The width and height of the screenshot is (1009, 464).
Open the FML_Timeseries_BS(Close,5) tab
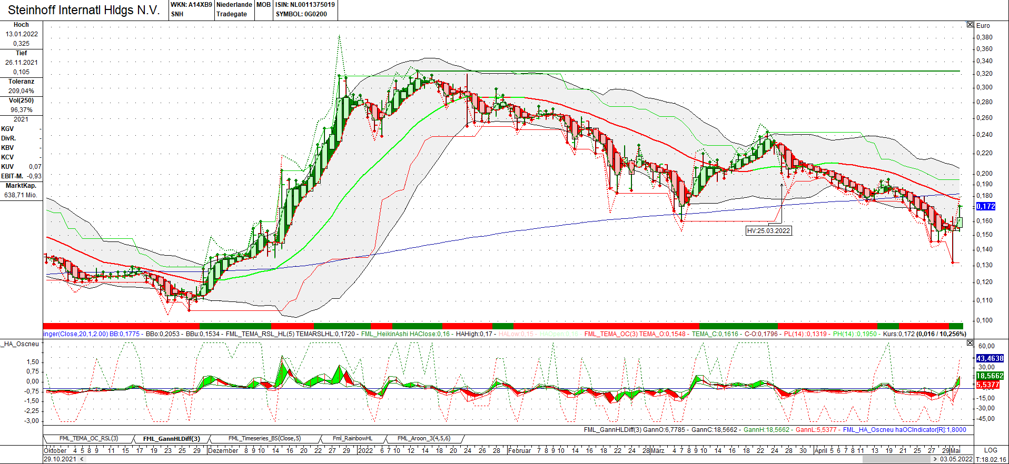point(264,438)
